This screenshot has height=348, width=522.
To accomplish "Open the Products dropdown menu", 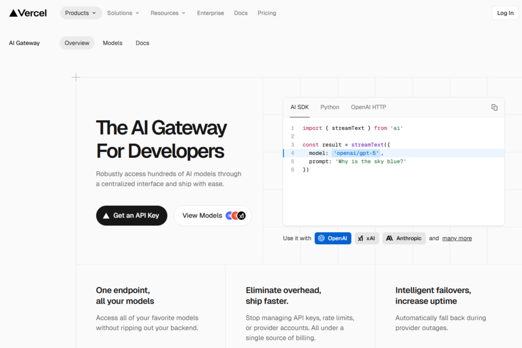I will 81,13.
